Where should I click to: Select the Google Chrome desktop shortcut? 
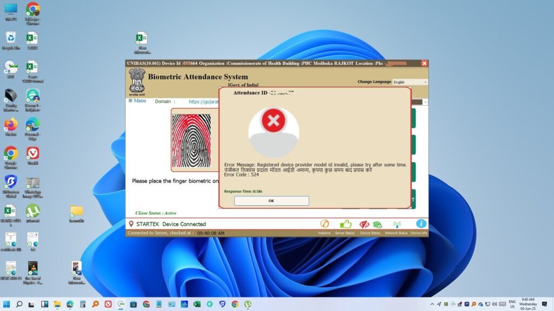[11, 158]
